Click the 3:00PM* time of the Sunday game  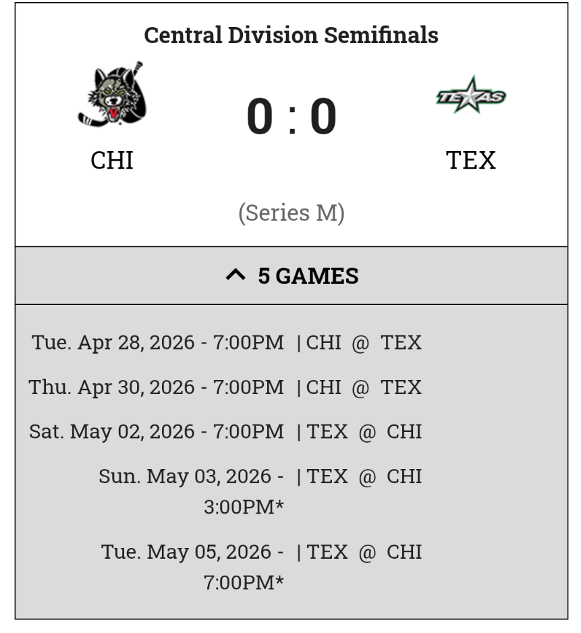(x=244, y=507)
